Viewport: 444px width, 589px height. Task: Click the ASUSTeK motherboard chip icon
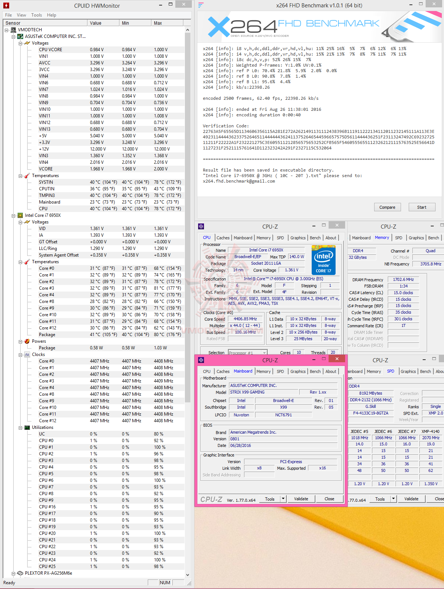[x=21, y=36]
